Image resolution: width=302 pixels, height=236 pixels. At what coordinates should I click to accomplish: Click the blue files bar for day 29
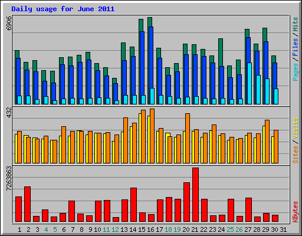point(266,60)
